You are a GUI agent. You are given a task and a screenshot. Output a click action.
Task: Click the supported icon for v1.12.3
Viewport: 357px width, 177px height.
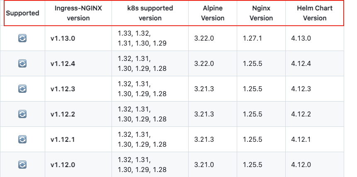coord(22,89)
